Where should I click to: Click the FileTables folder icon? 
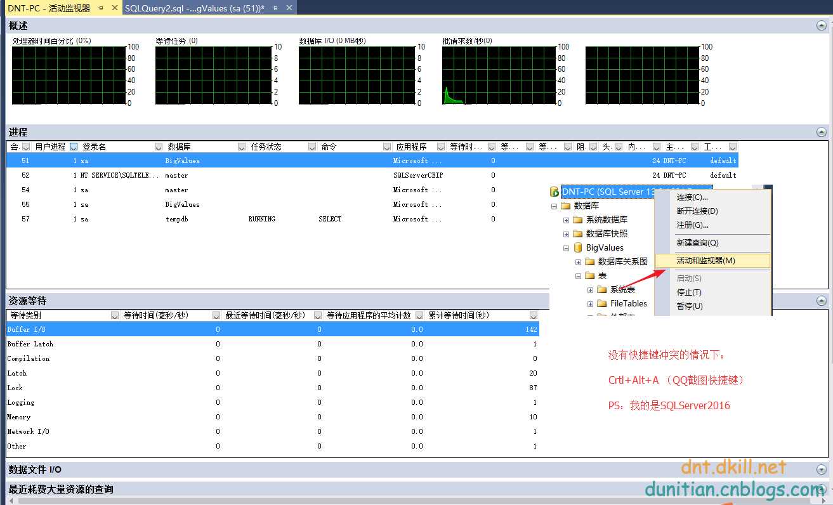[602, 303]
